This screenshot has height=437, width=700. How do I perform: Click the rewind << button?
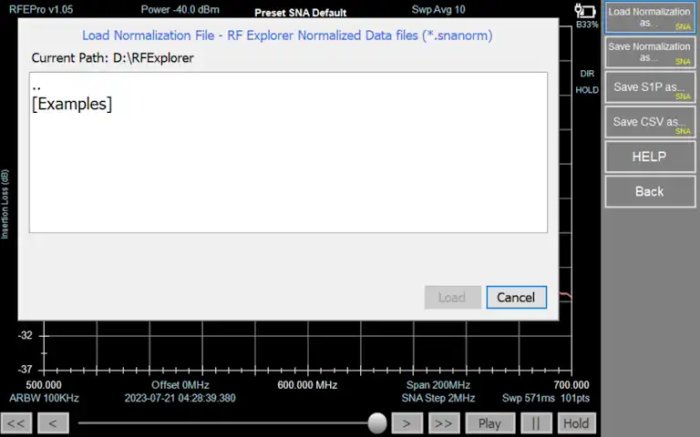click(x=16, y=423)
